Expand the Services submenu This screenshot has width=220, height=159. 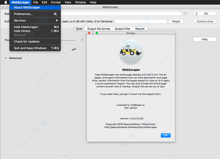35,20
